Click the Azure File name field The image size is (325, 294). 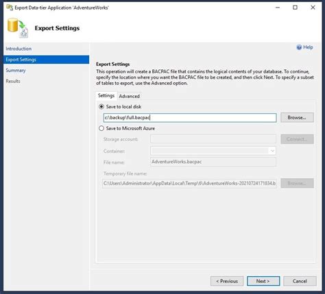click(213, 162)
